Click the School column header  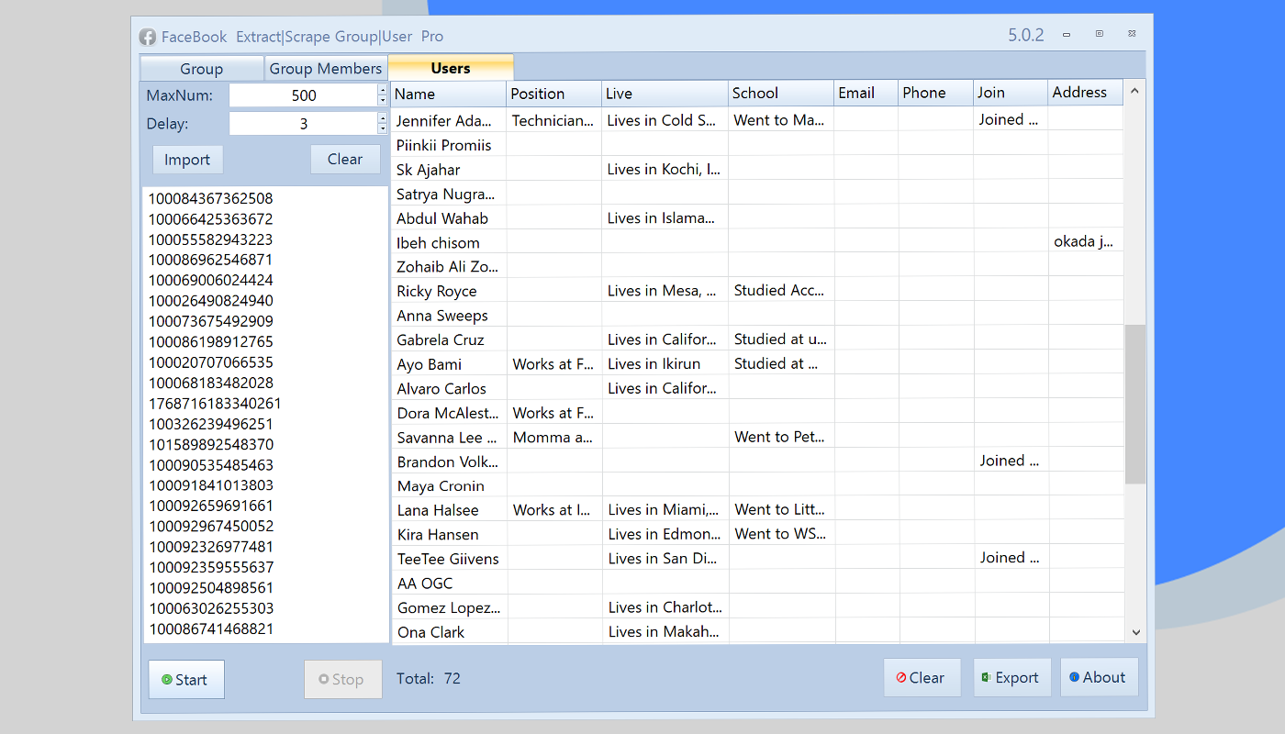click(781, 94)
